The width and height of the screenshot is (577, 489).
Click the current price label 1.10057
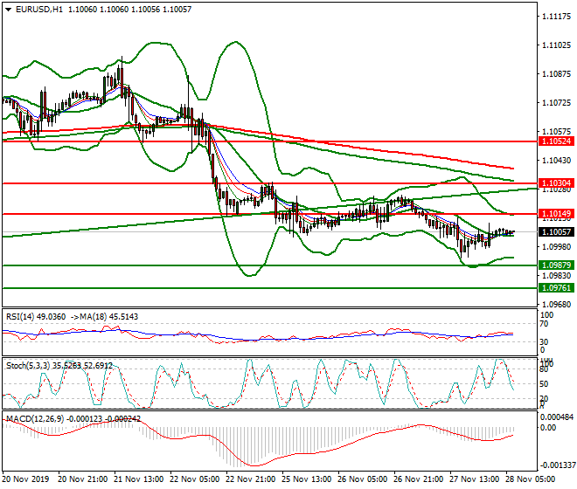point(556,232)
